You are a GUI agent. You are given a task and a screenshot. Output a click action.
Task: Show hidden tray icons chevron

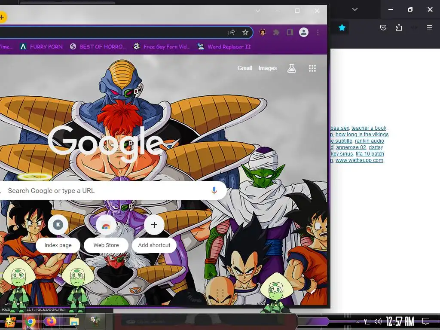357,321
